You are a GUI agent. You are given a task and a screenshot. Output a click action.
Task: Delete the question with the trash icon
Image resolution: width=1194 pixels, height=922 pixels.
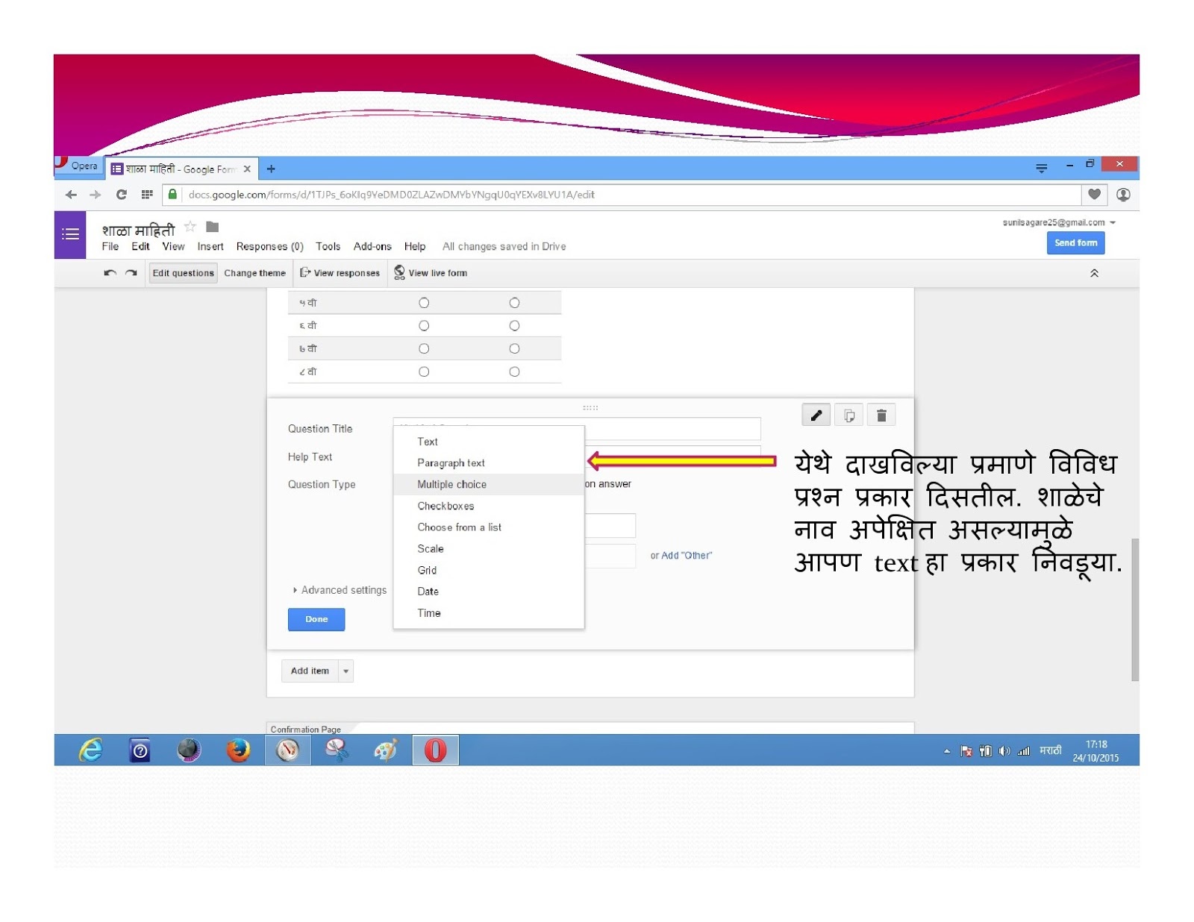pos(881,415)
